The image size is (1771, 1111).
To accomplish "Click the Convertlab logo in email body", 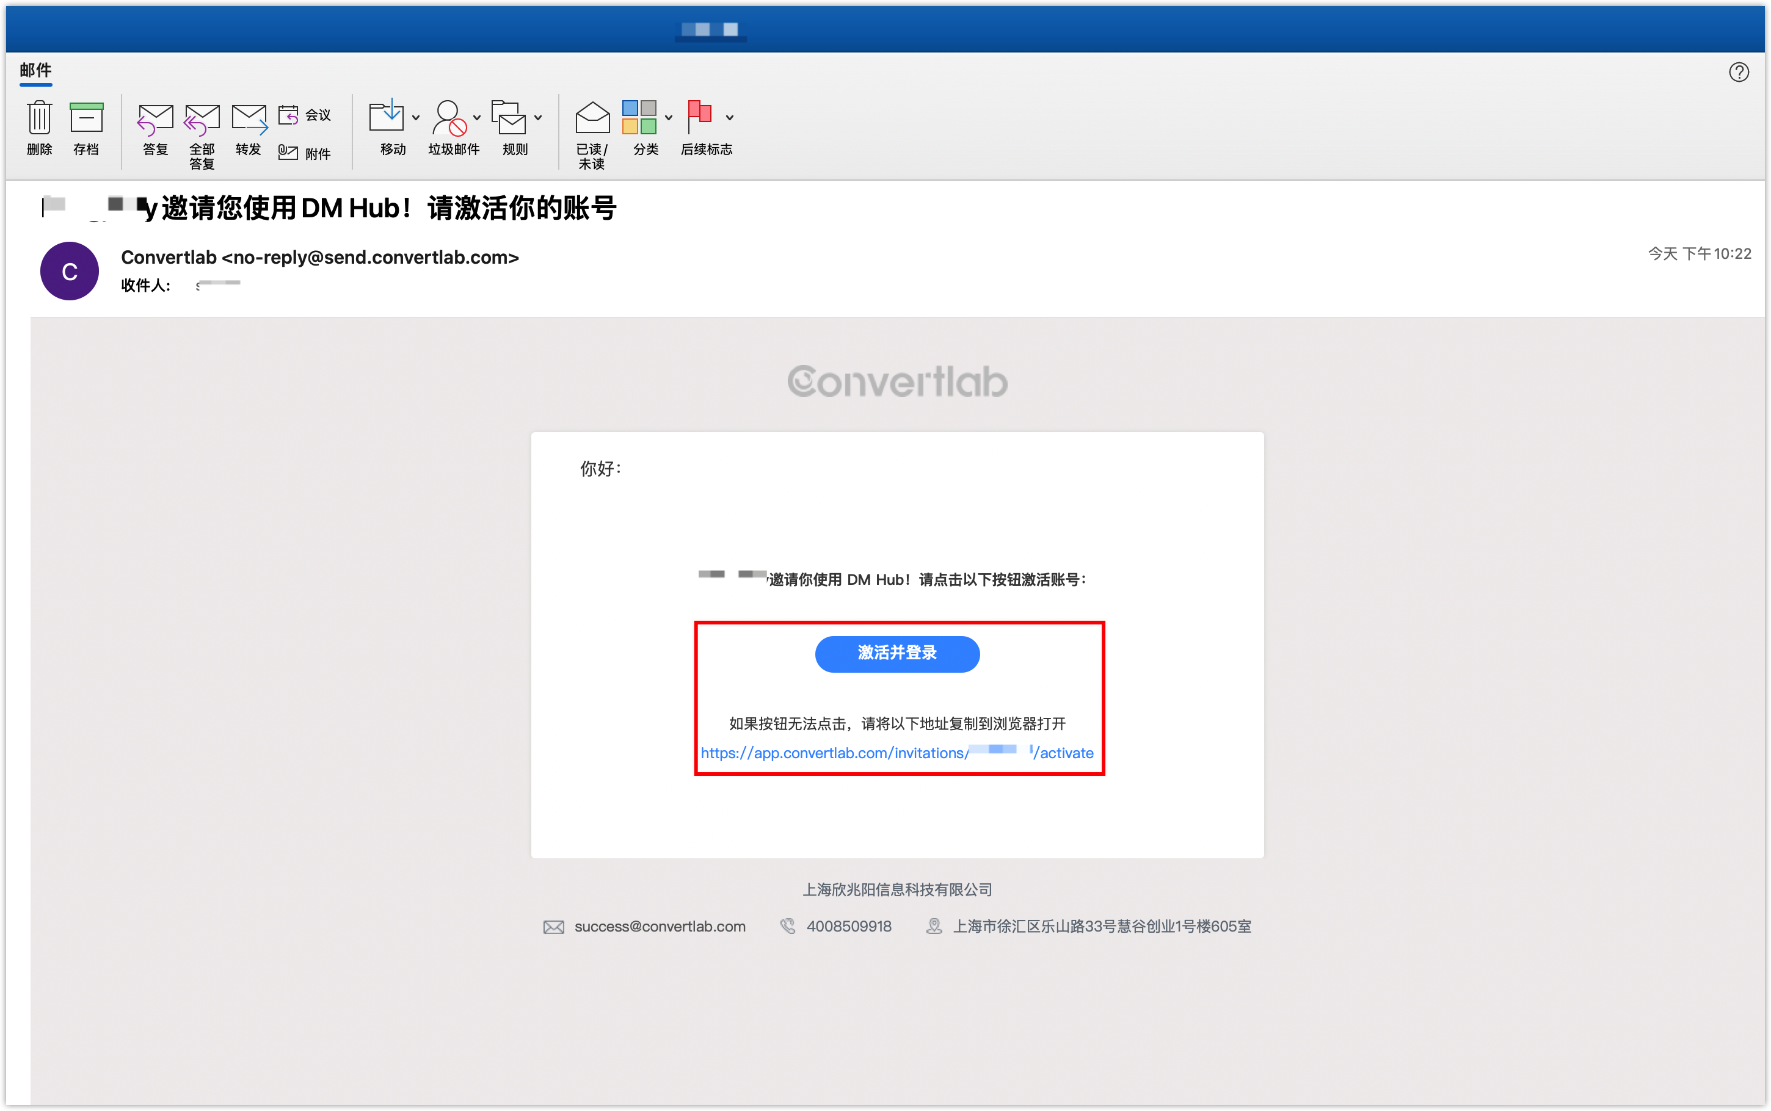I will [x=897, y=382].
